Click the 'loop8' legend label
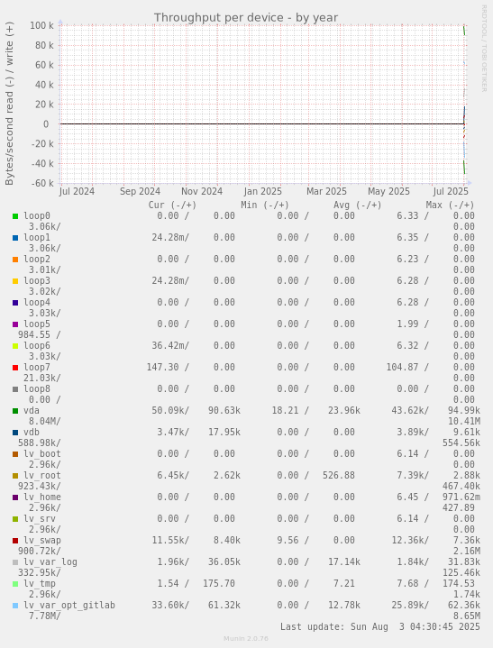The height and width of the screenshot is (648, 493). (37, 388)
